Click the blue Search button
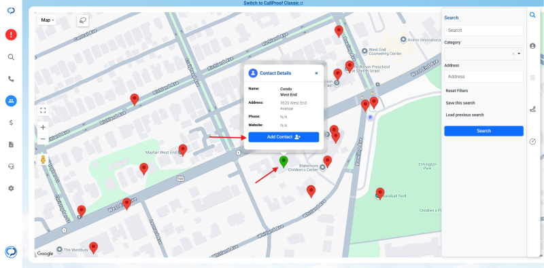Viewport: 544px width, 268px height. click(483, 131)
